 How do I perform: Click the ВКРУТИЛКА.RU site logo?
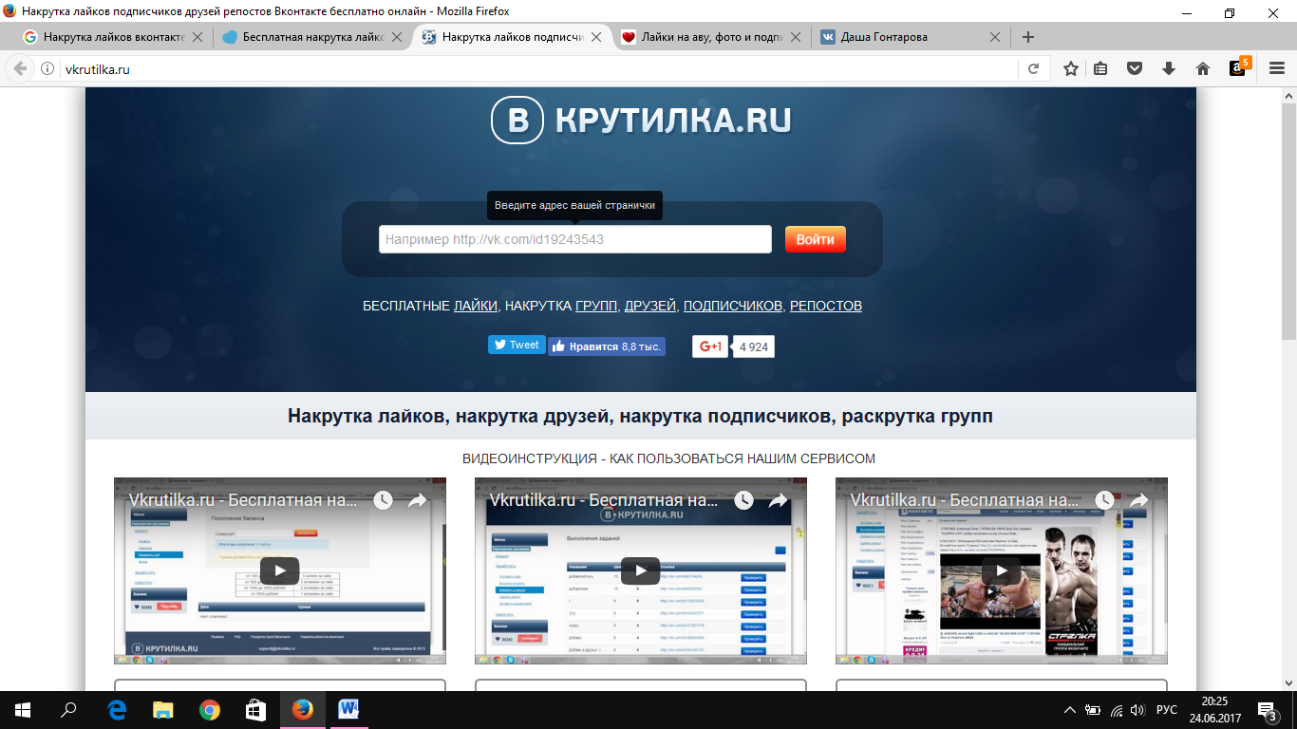click(x=641, y=121)
